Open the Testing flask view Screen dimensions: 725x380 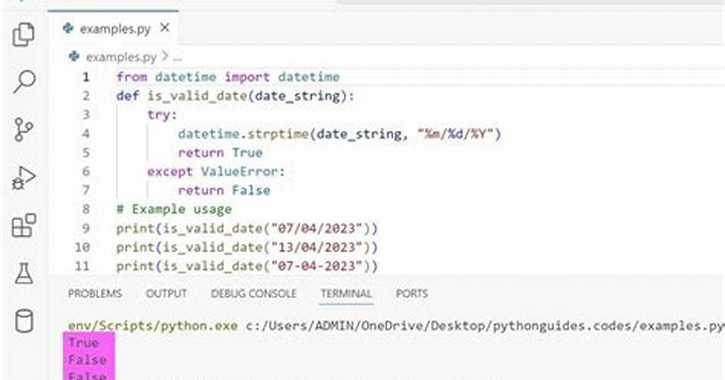[x=24, y=274]
